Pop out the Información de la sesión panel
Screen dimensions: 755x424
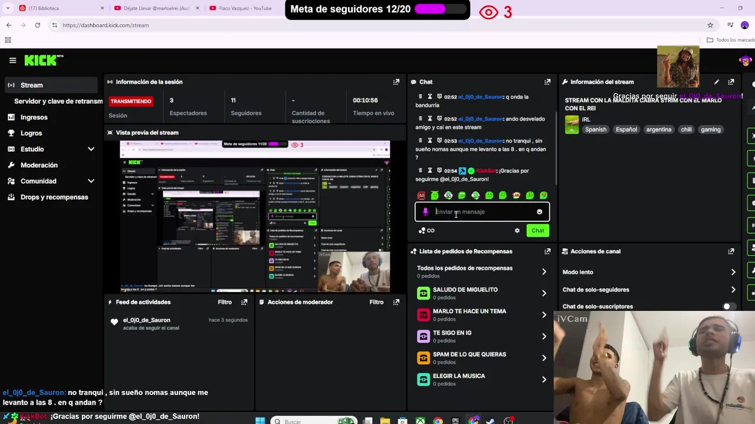[396, 82]
